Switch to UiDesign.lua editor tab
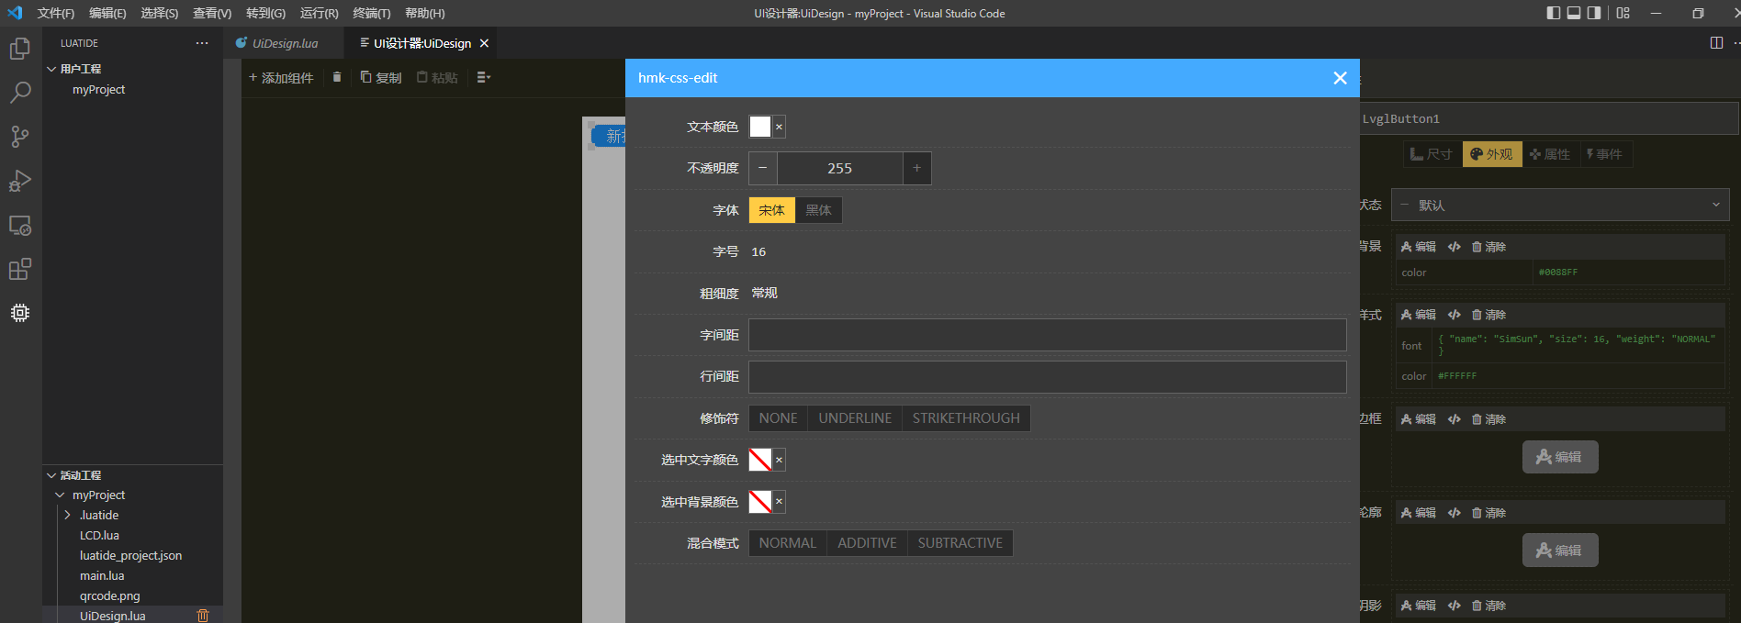Screen dimensions: 1741x623 284,43
